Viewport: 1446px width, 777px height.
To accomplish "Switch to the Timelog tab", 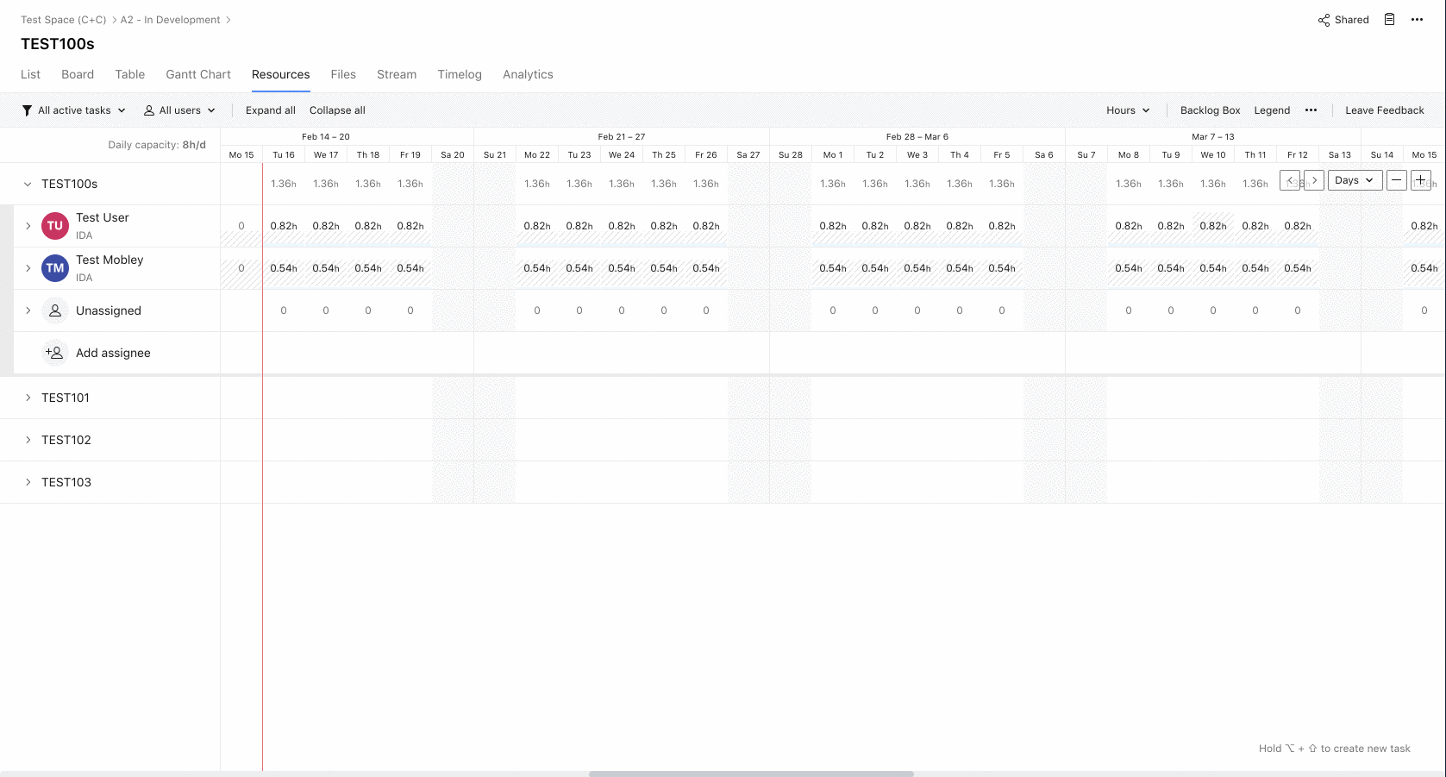I will (x=460, y=74).
